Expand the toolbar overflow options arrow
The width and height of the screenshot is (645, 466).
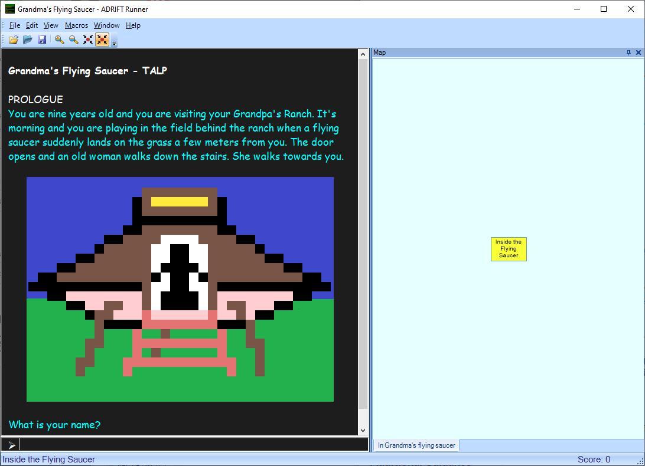tap(114, 42)
